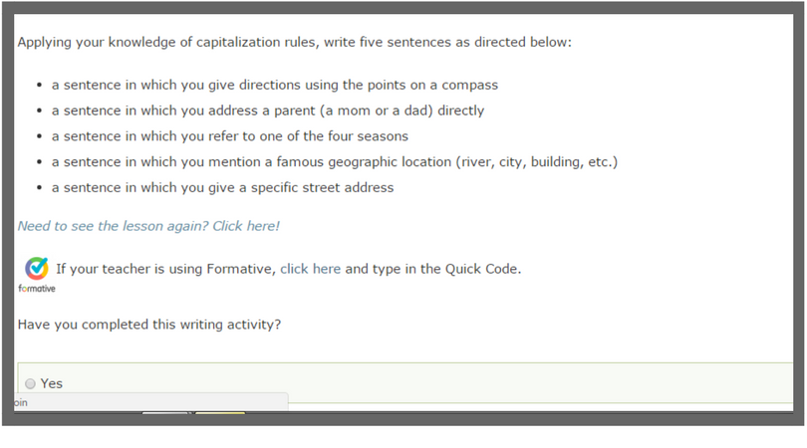Click the 'Applying your knowledge of capitalization rules' instruction
The height and width of the screenshot is (448, 807).
tap(294, 42)
